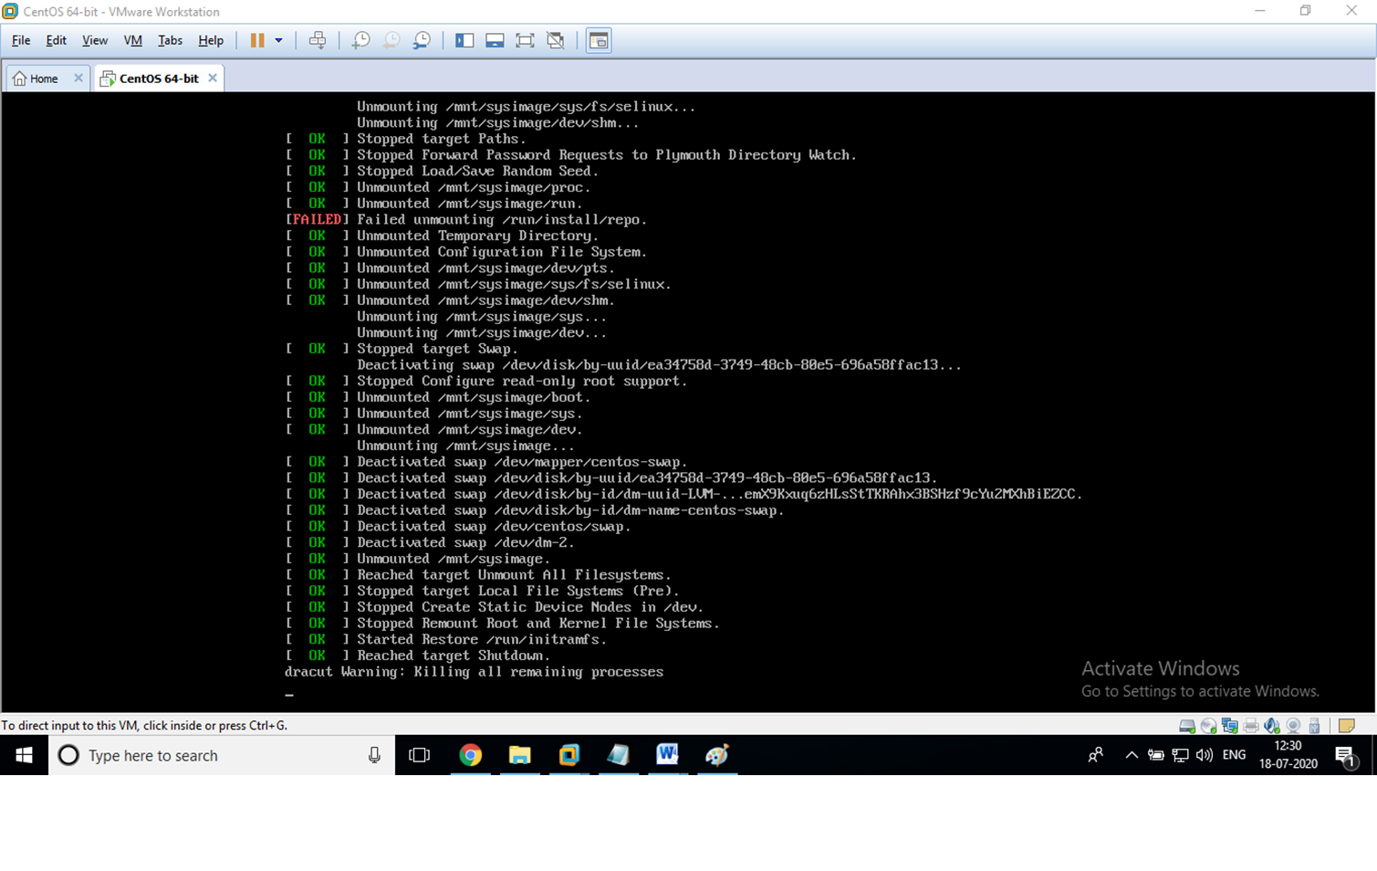
Task: Open the hard disk device status icon
Action: coord(1187,726)
